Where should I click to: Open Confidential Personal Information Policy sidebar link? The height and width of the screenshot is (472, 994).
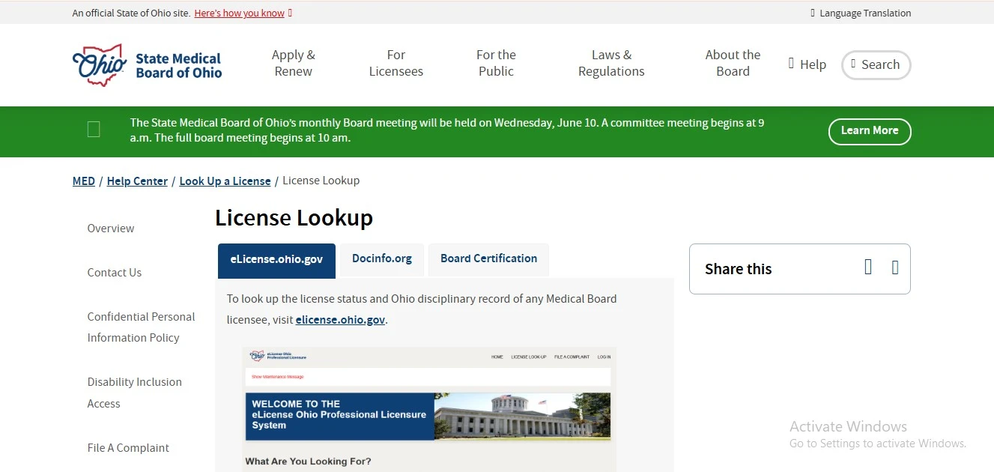pos(141,327)
